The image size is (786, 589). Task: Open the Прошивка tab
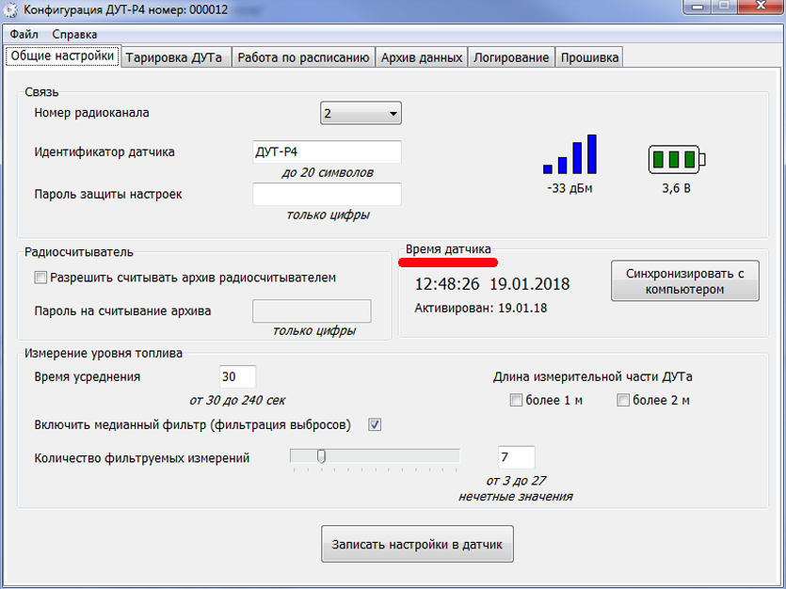pos(589,57)
